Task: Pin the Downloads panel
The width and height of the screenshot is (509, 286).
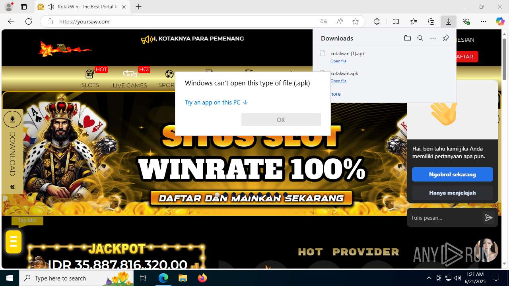Action: 446,38
